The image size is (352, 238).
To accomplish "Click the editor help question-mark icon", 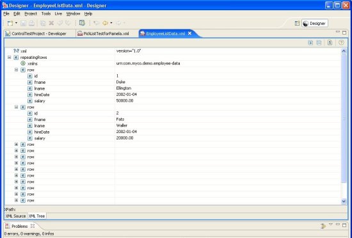I will click(341, 43).
